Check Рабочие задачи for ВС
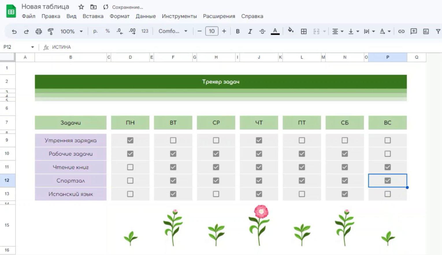Viewport: 442px width, 255px height. click(x=388, y=154)
